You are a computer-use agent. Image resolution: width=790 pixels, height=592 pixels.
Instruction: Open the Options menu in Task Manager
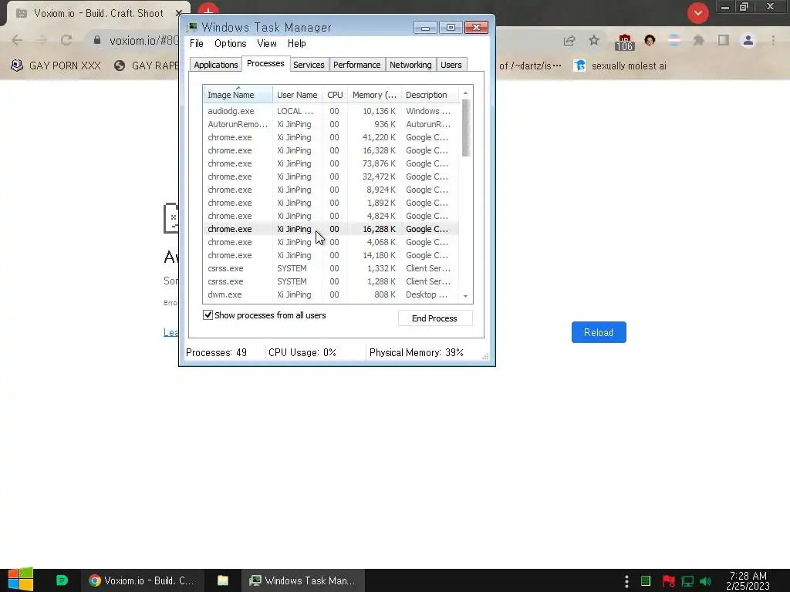pyautogui.click(x=230, y=43)
